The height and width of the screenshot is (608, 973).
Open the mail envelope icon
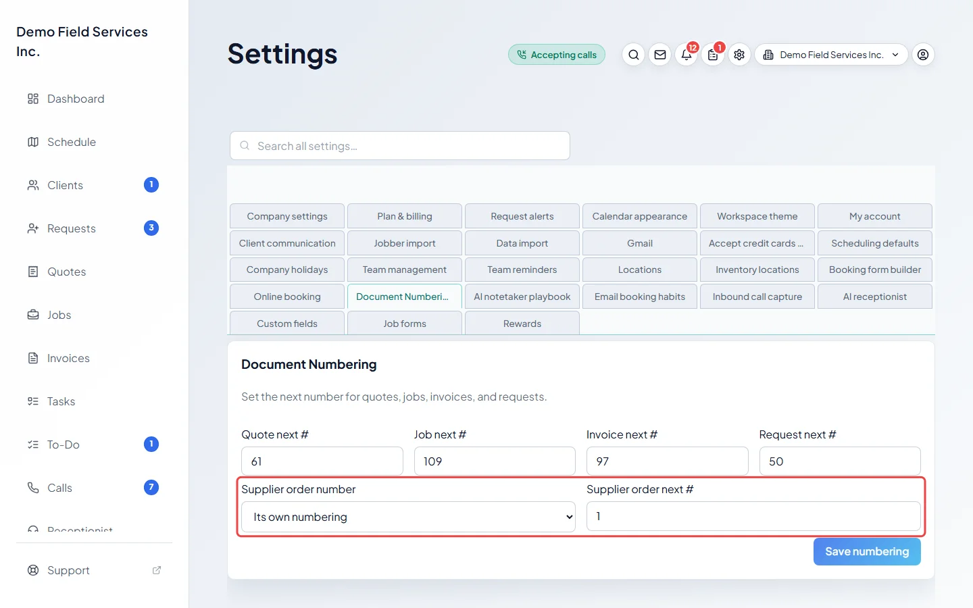[660, 55]
